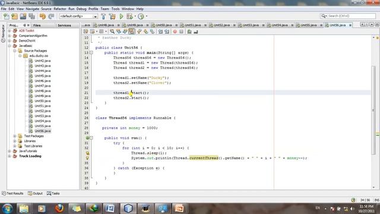This screenshot has height=214, width=380.
Task: Click the Find Selection magnifier editor icon
Action: (112, 32)
